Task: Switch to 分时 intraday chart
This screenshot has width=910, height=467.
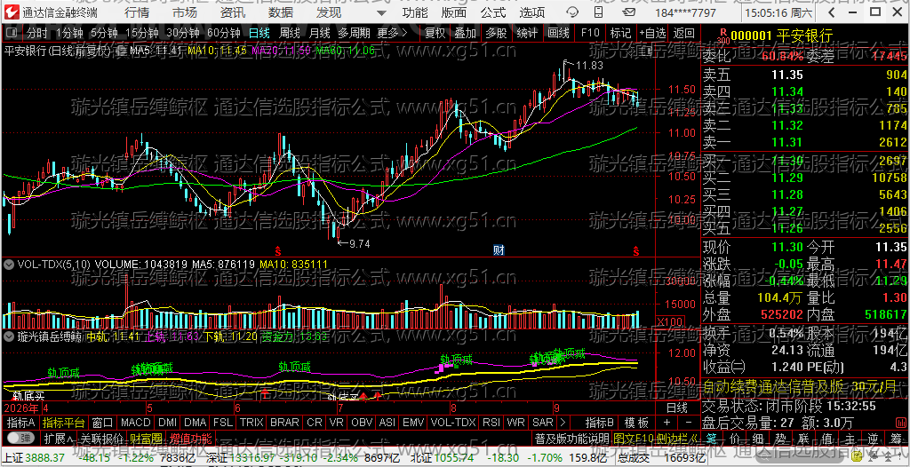Action: [37, 33]
